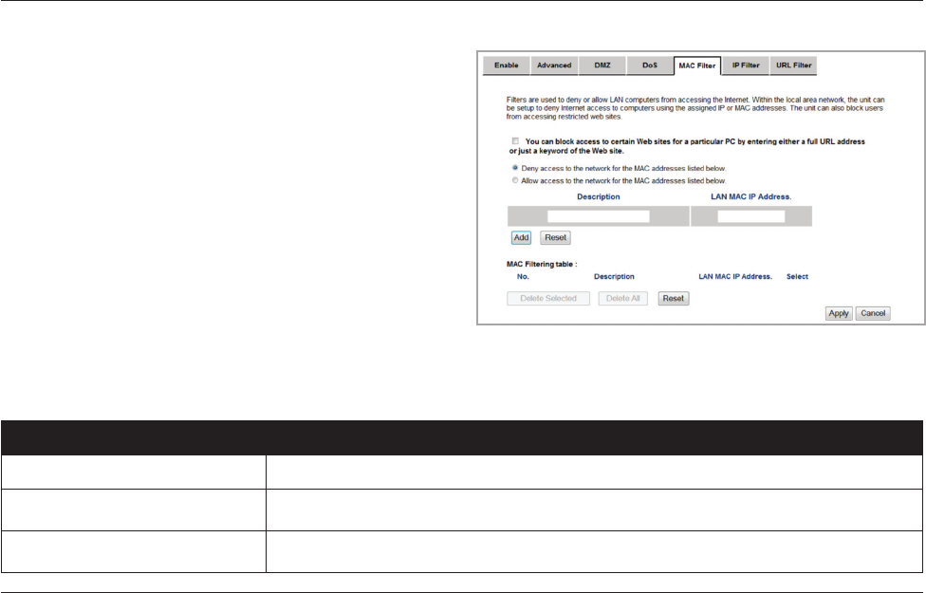This screenshot has height=593, width=926.
Task: Select the DoS tab
Action: click(649, 65)
